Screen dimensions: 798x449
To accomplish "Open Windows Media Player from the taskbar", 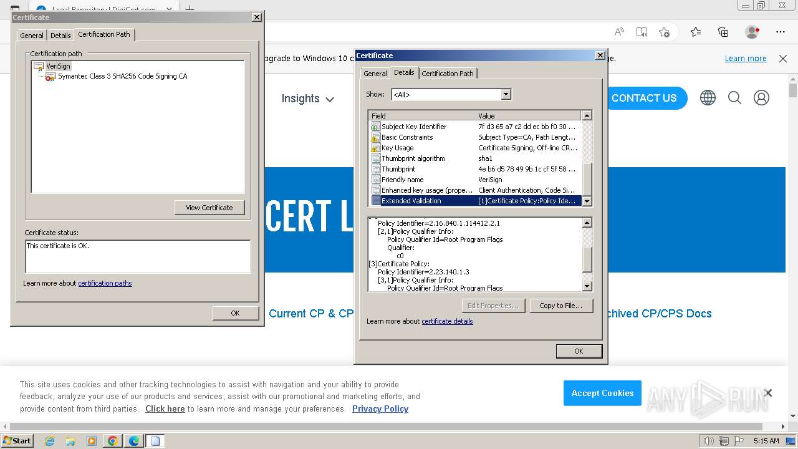I will coord(92,441).
